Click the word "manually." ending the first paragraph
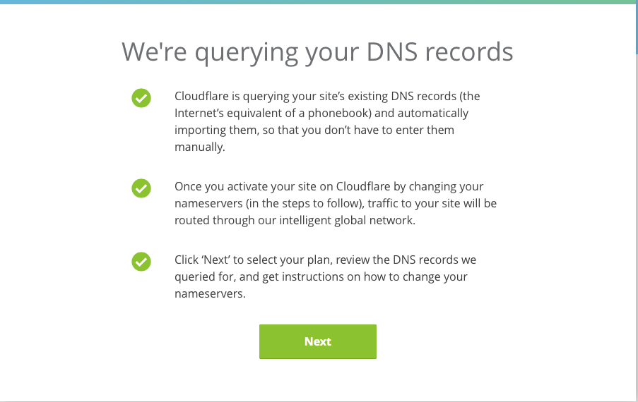The width and height of the screenshot is (638, 402). pos(200,147)
